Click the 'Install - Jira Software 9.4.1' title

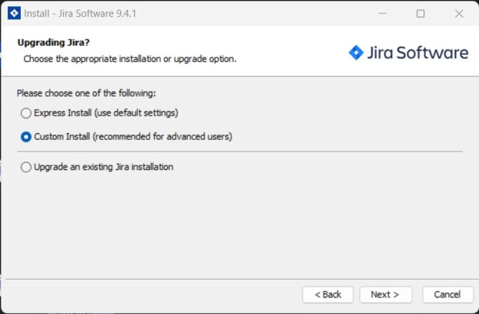click(x=80, y=14)
